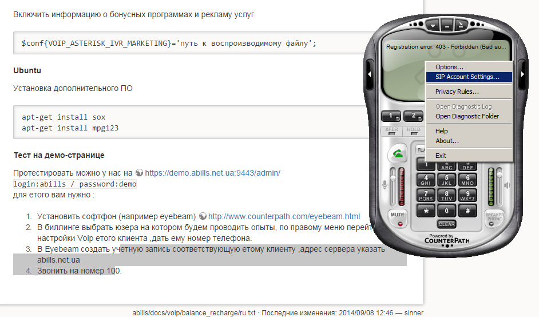Open the demo.abills.net.ua admin link
Screen dimensions: 539x317
pyautogui.click(x=212, y=172)
